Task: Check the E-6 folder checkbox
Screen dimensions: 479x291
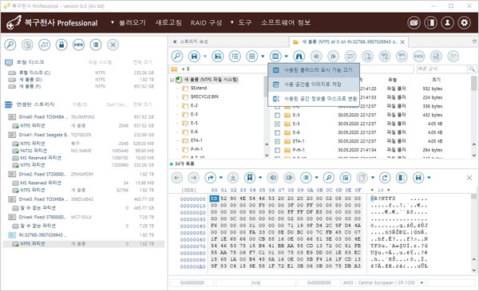Action: [277, 132]
